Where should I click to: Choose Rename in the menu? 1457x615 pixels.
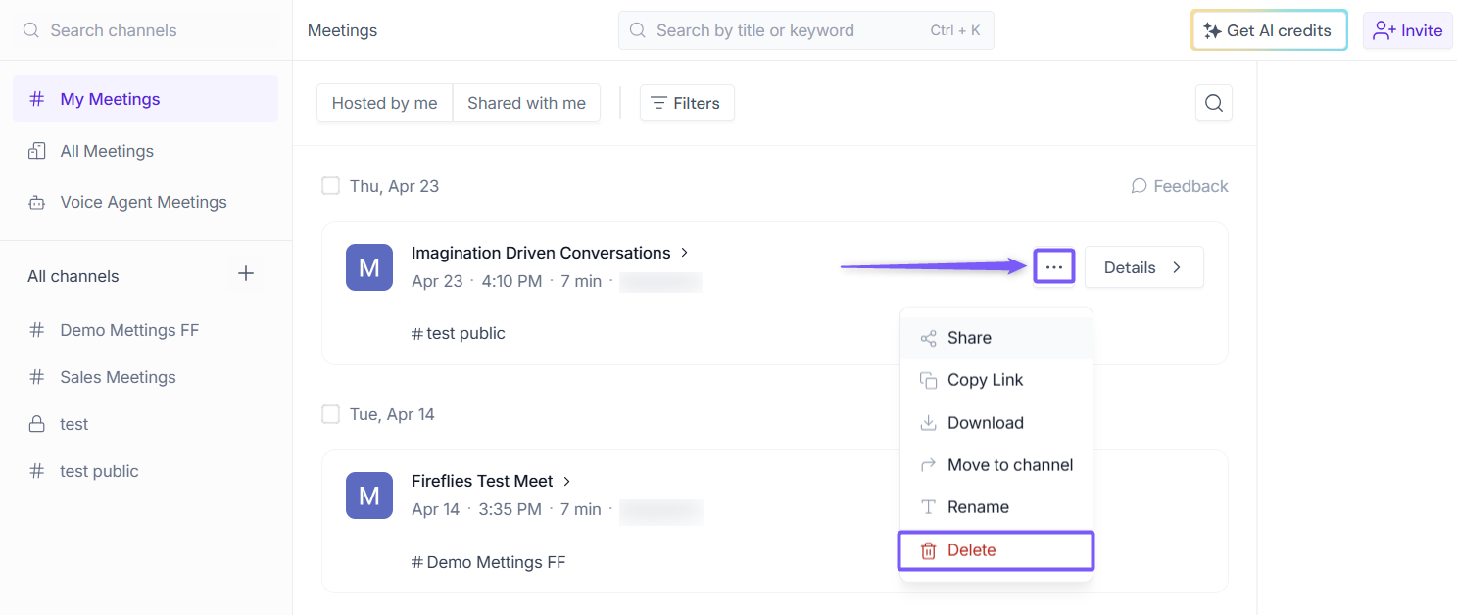tap(996, 507)
